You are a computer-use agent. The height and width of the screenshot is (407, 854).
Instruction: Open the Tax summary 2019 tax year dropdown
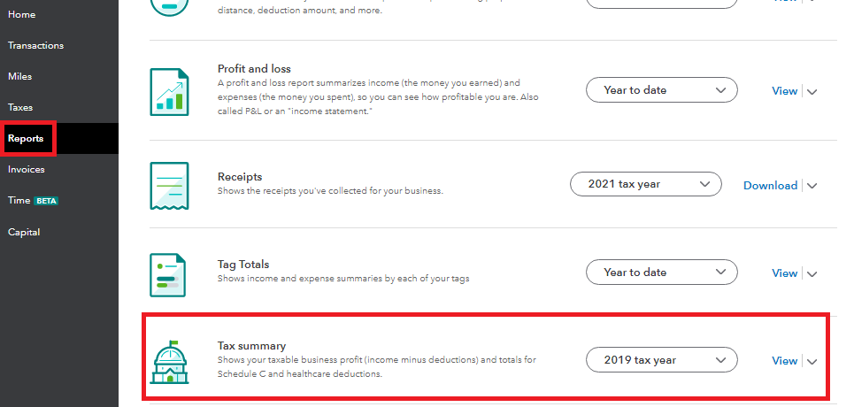pyautogui.click(x=661, y=360)
